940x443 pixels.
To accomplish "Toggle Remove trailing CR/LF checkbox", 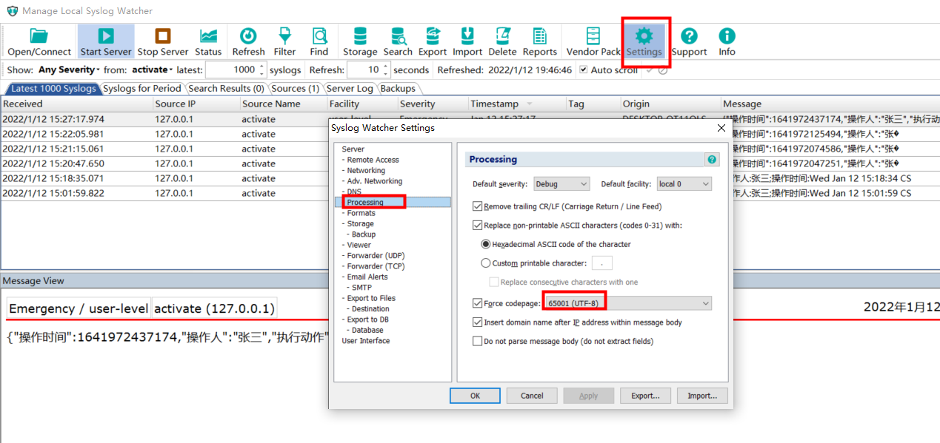I will [477, 206].
